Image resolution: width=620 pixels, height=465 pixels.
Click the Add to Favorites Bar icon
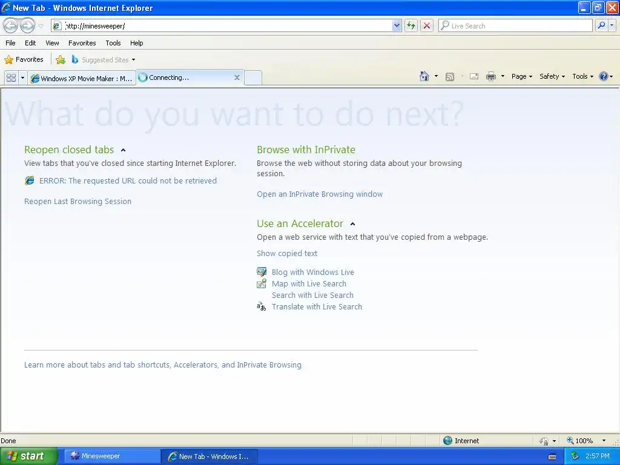coord(61,60)
